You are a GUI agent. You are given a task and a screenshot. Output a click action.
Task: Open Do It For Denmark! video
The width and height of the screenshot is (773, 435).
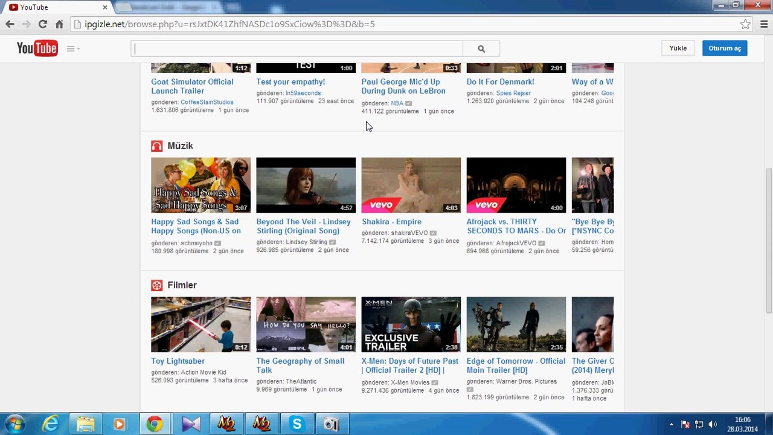pos(501,82)
